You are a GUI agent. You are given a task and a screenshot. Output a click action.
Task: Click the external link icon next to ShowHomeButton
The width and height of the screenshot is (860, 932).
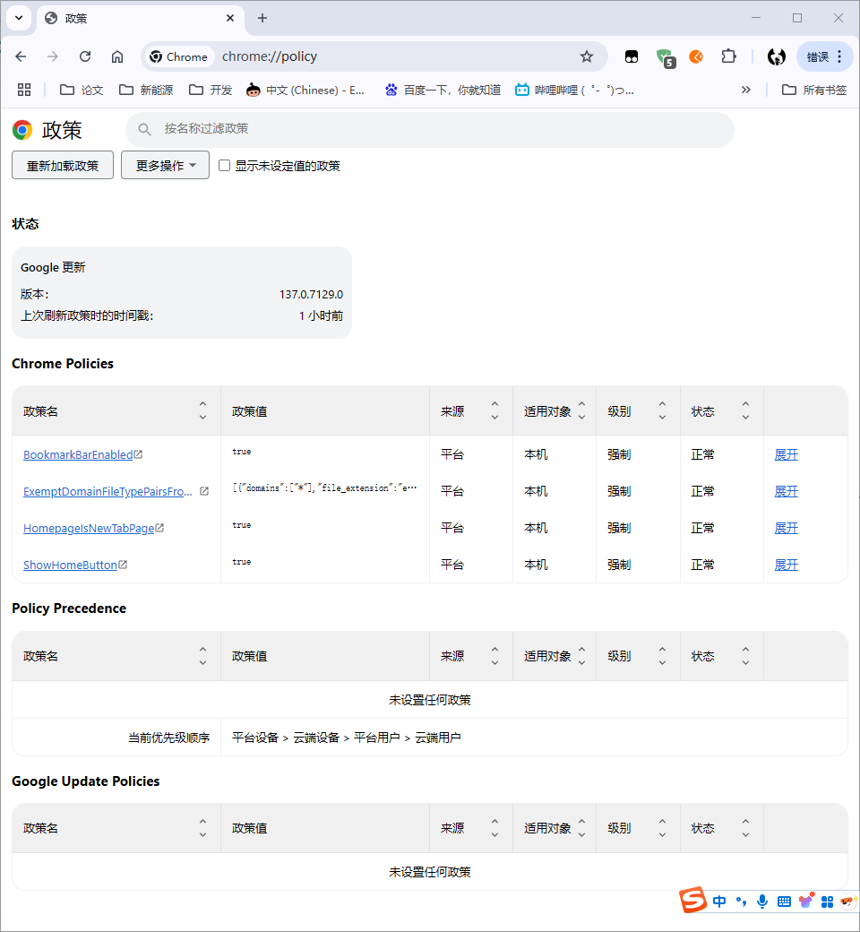pos(123,565)
